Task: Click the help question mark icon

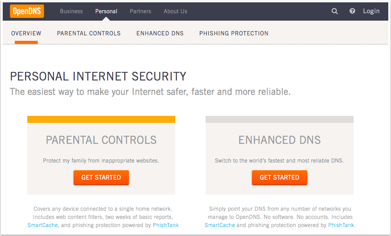Action: [x=352, y=11]
